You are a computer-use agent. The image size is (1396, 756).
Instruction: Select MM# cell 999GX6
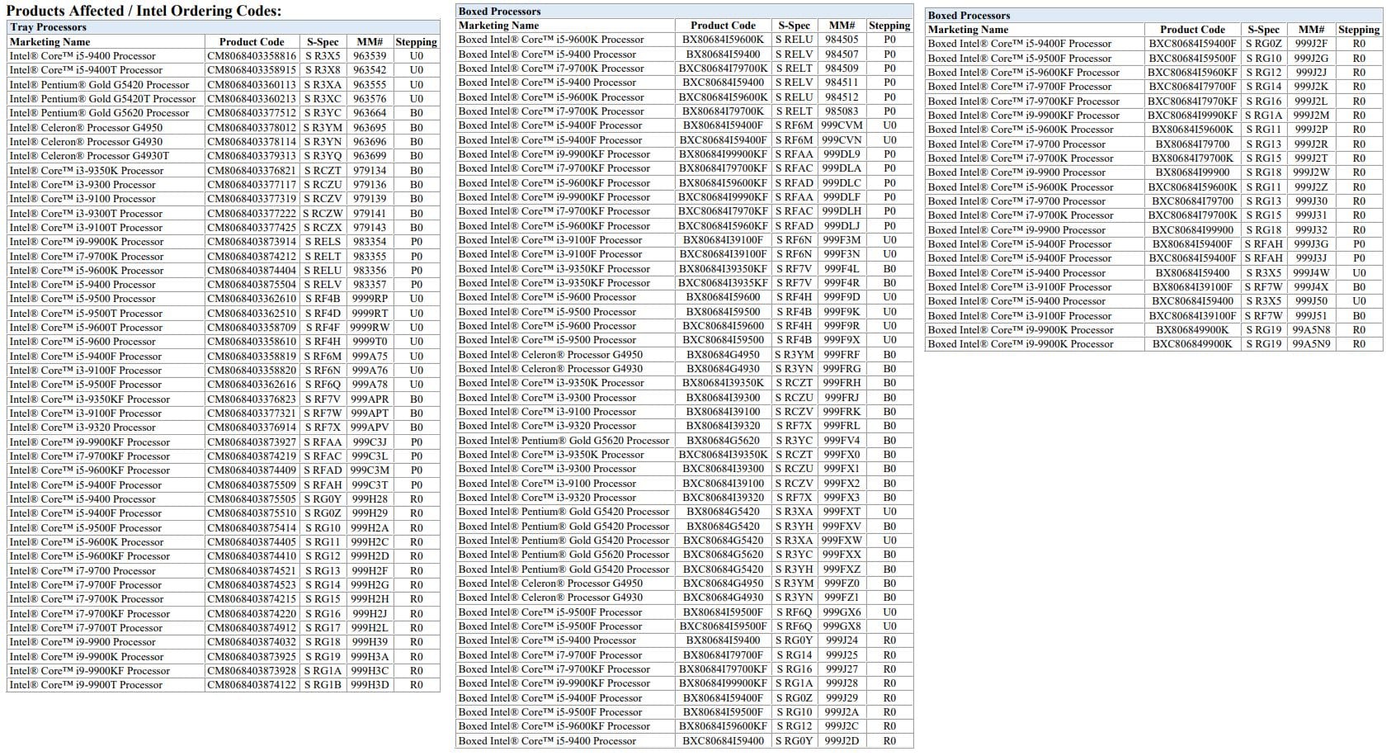[842, 612]
